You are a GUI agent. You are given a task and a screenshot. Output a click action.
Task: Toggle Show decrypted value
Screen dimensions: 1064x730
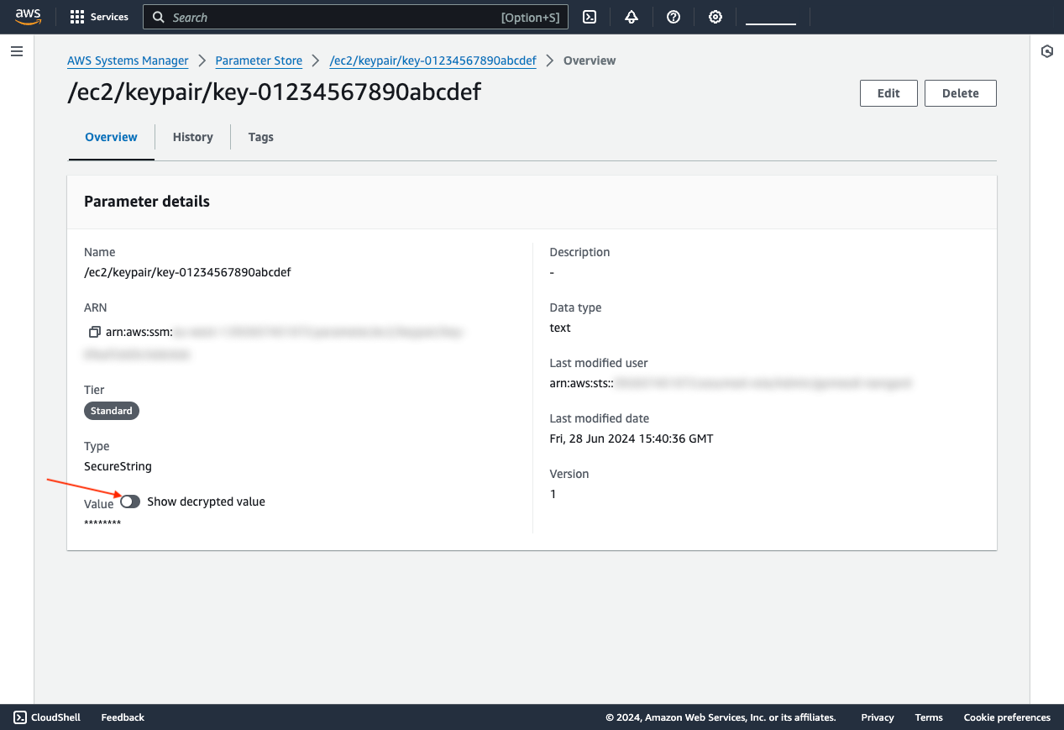(130, 502)
